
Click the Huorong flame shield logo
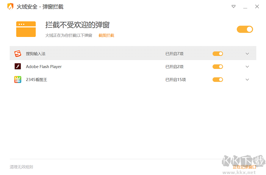(x=10, y=6)
